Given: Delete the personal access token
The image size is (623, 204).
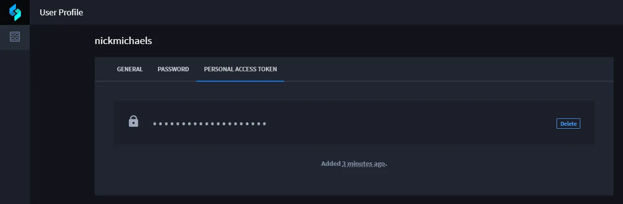Looking at the screenshot, I should click(x=568, y=124).
